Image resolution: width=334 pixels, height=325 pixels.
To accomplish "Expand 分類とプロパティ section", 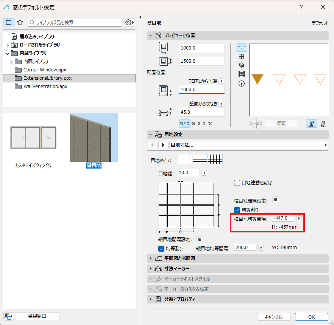I will point(151,299).
